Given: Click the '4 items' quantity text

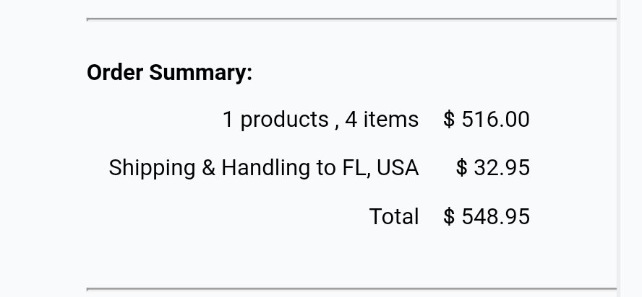Looking at the screenshot, I should [x=382, y=120].
